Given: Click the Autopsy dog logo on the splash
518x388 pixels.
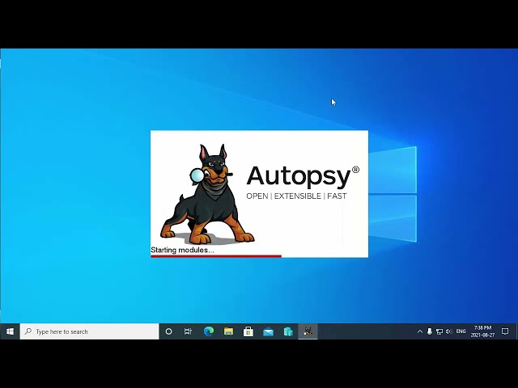Looking at the screenshot, I should click(208, 195).
